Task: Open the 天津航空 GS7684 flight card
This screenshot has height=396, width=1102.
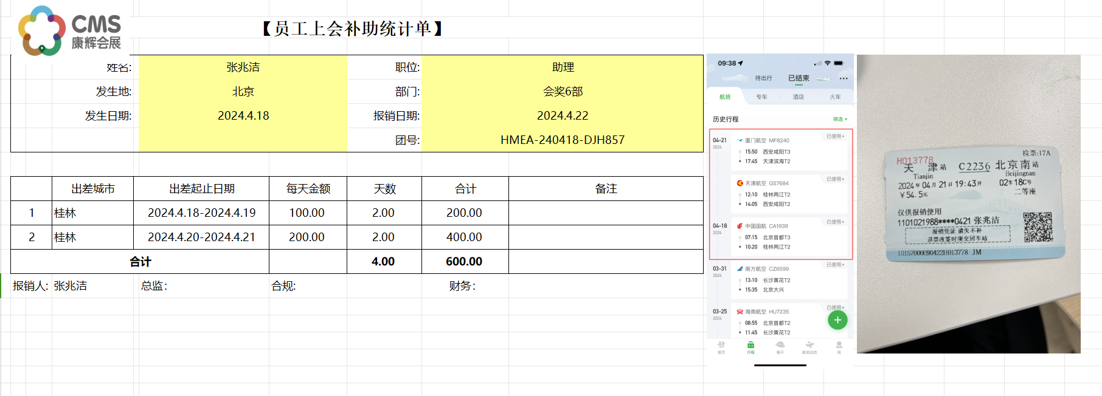Action: coord(789,194)
